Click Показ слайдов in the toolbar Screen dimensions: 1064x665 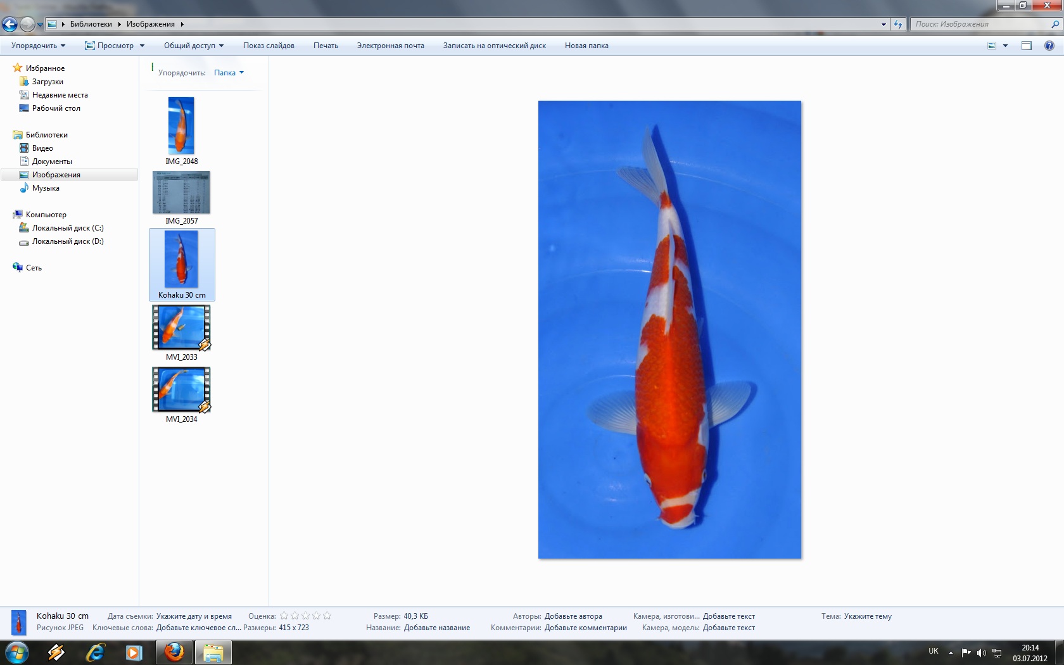pyautogui.click(x=269, y=46)
